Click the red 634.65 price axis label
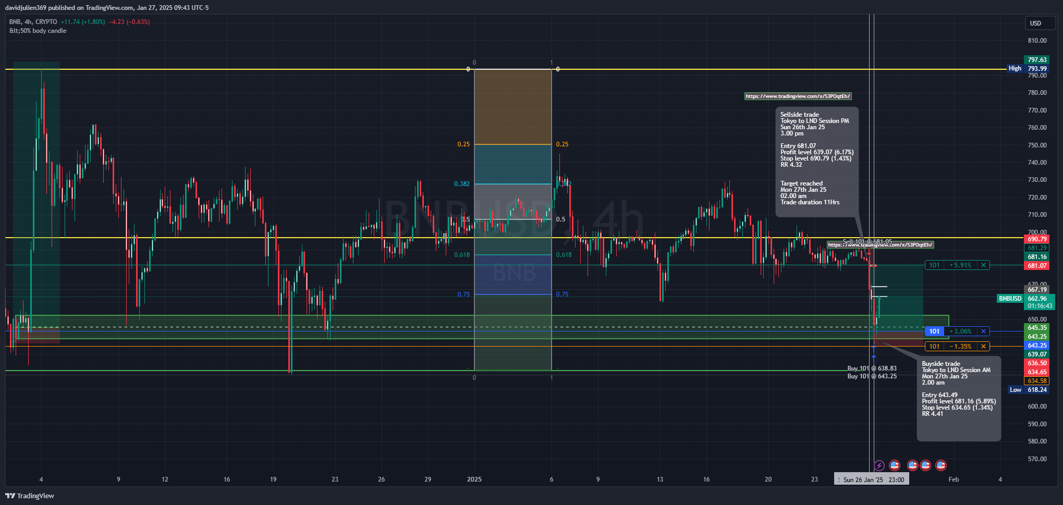 tap(1037, 372)
